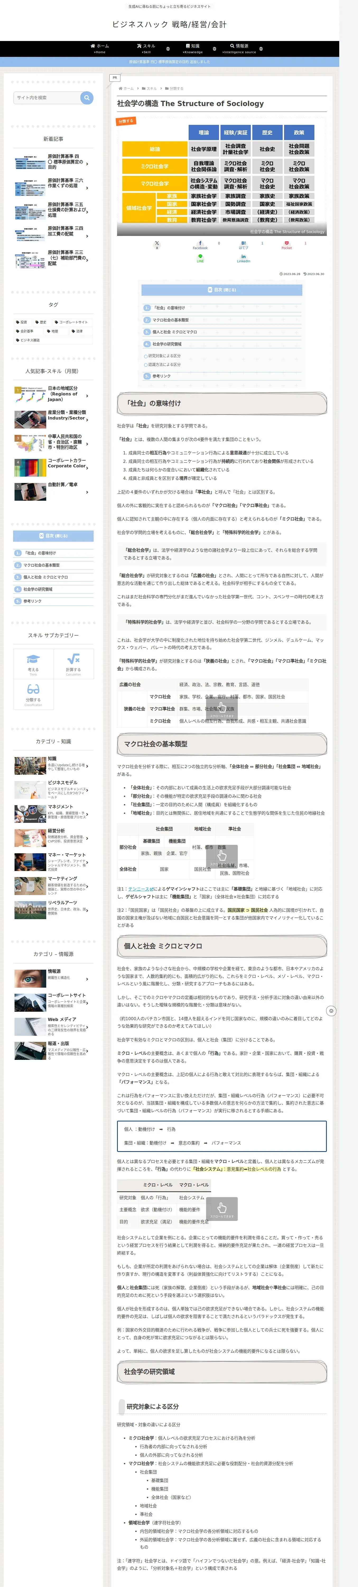Click site title ビジネスハック 戦略/経営/会計
This screenshot has height=1587, width=358.
[169, 25]
